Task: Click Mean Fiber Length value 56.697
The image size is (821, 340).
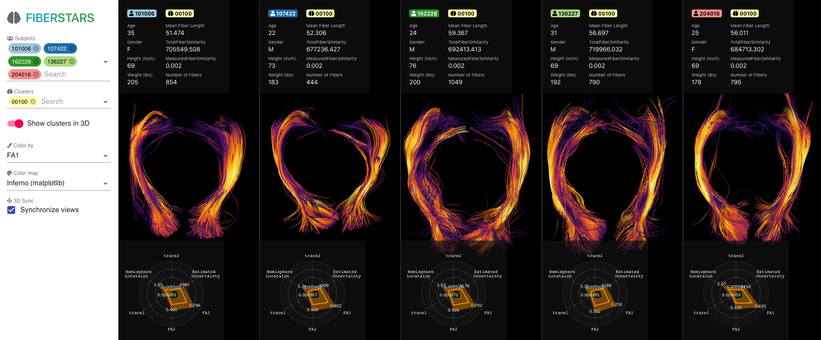Action: click(599, 33)
